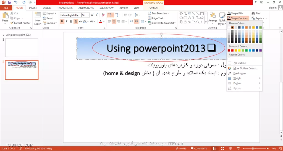This screenshot has width=283, height=151.
Task: Undo the last action
Action: [16, 2]
